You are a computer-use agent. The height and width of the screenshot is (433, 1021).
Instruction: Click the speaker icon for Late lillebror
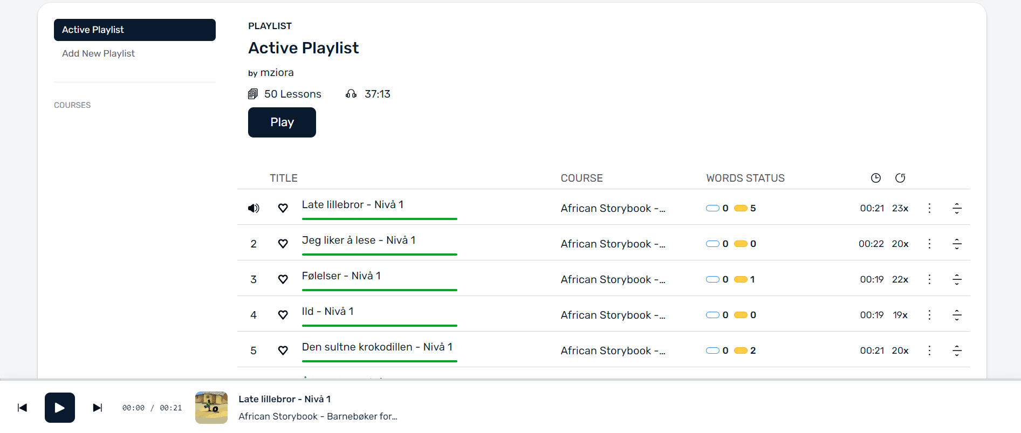point(253,208)
